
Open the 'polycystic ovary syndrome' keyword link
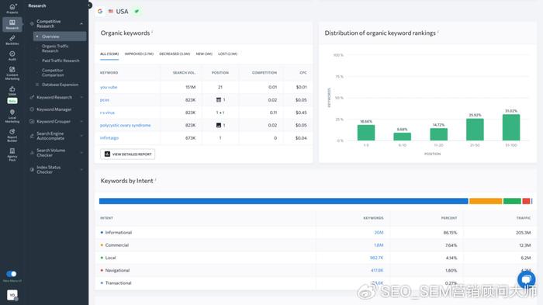click(x=126, y=125)
